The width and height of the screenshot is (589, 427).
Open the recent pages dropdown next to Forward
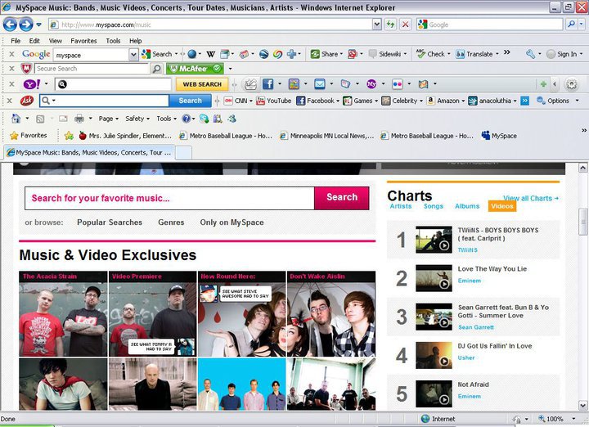38,25
